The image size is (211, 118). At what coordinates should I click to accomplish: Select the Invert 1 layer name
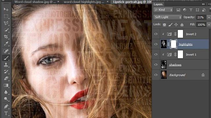(x=191, y=55)
